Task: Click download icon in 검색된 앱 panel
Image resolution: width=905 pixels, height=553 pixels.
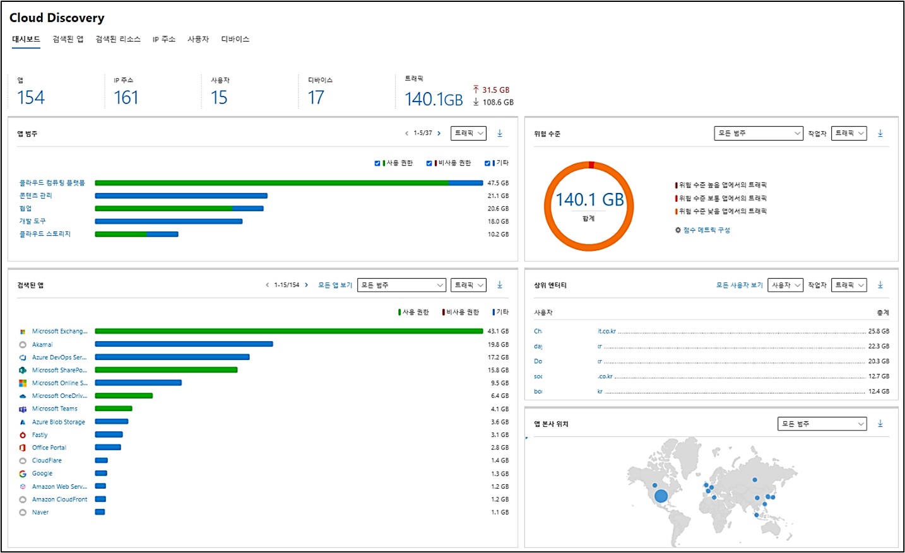Action: point(500,285)
